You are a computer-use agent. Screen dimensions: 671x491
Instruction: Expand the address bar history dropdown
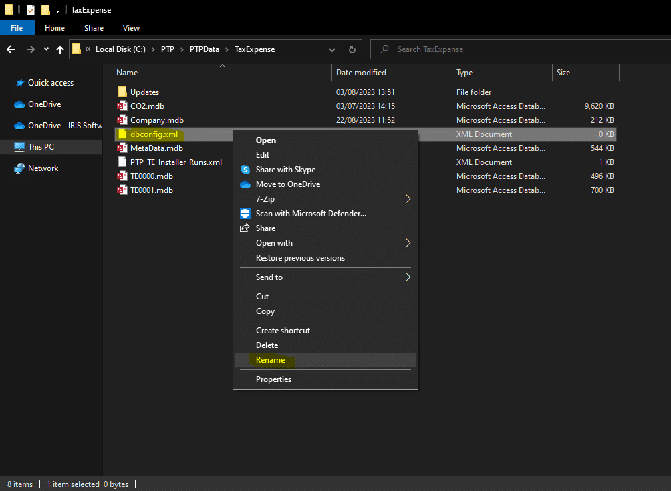[x=332, y=49]
